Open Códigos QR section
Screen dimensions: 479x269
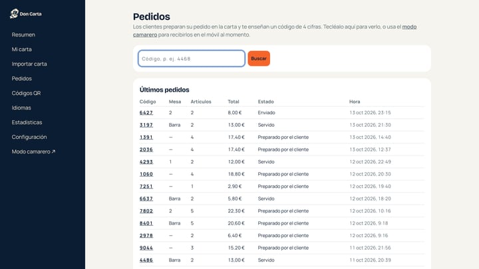(x=26, y=94)
